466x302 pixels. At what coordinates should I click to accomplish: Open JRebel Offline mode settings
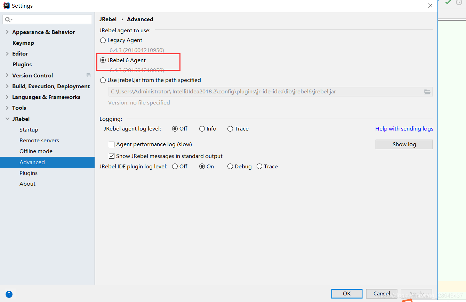[36, 151]
